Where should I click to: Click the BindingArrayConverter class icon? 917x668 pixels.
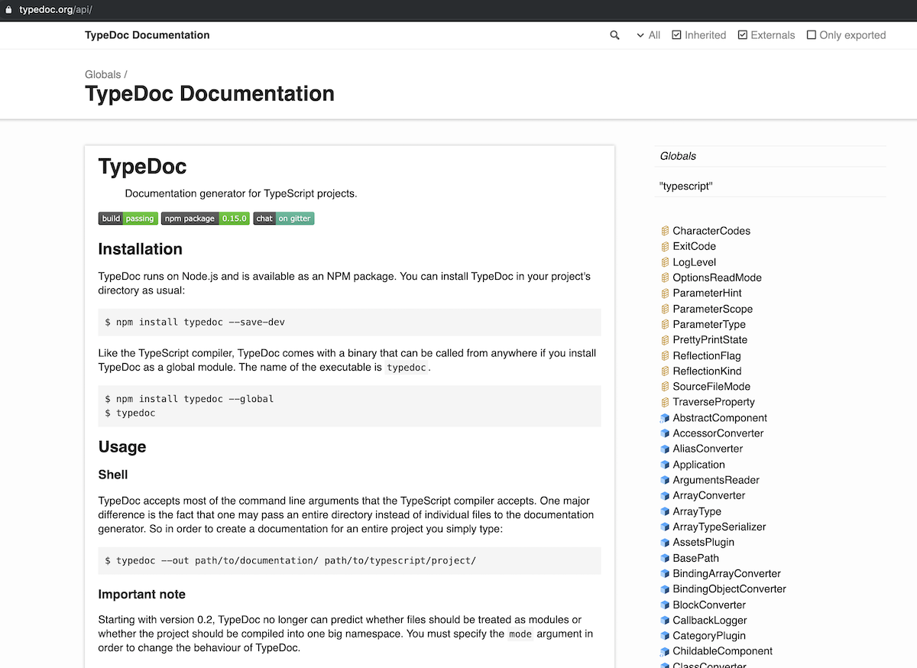coord(665,574)
